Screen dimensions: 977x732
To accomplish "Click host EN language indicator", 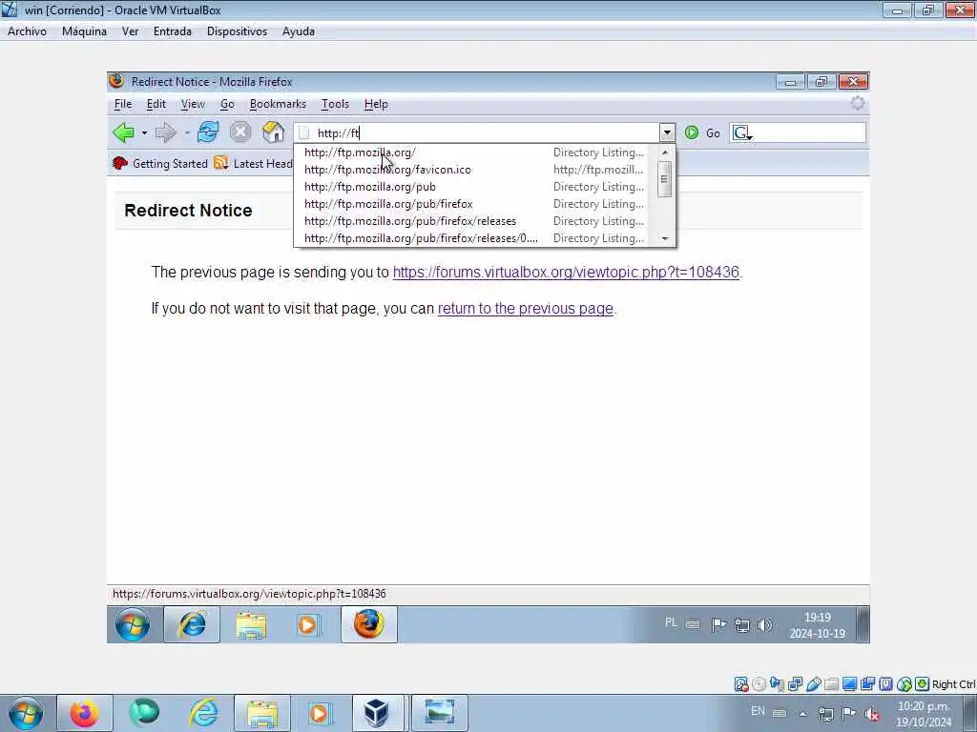I will click(758, 711).
